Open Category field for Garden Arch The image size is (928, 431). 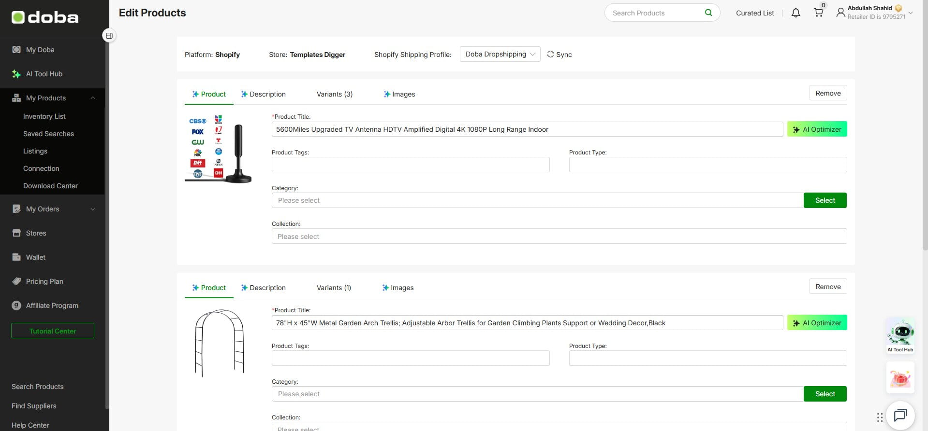(538, 394)
